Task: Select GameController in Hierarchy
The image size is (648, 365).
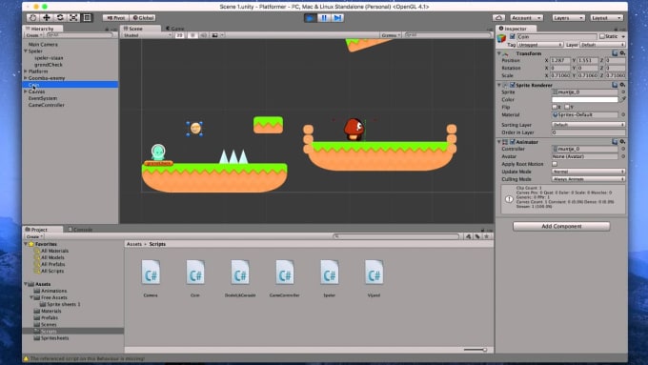Action: 47,105
